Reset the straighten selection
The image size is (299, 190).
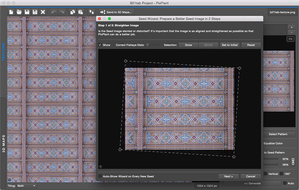tap(251, 45)
